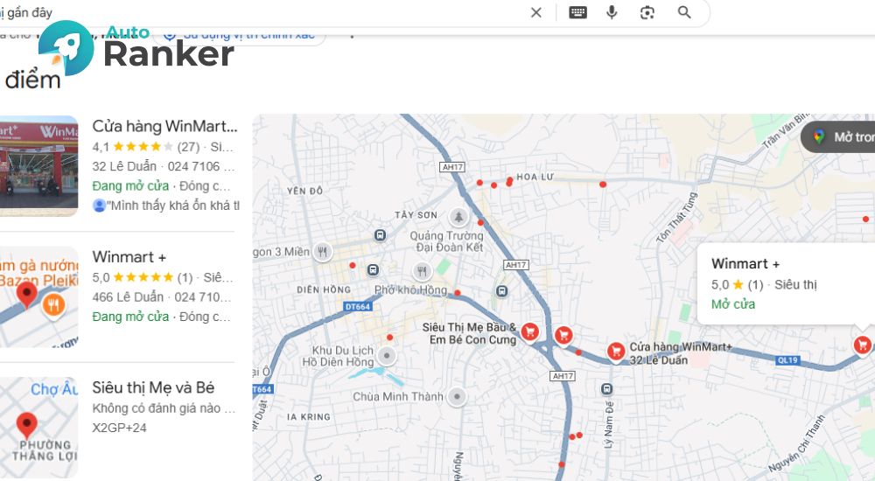Click the Siêu Thị Mẹ Bầu & Em Bé label
Screen dimensions: 875x481
point(470,334)
